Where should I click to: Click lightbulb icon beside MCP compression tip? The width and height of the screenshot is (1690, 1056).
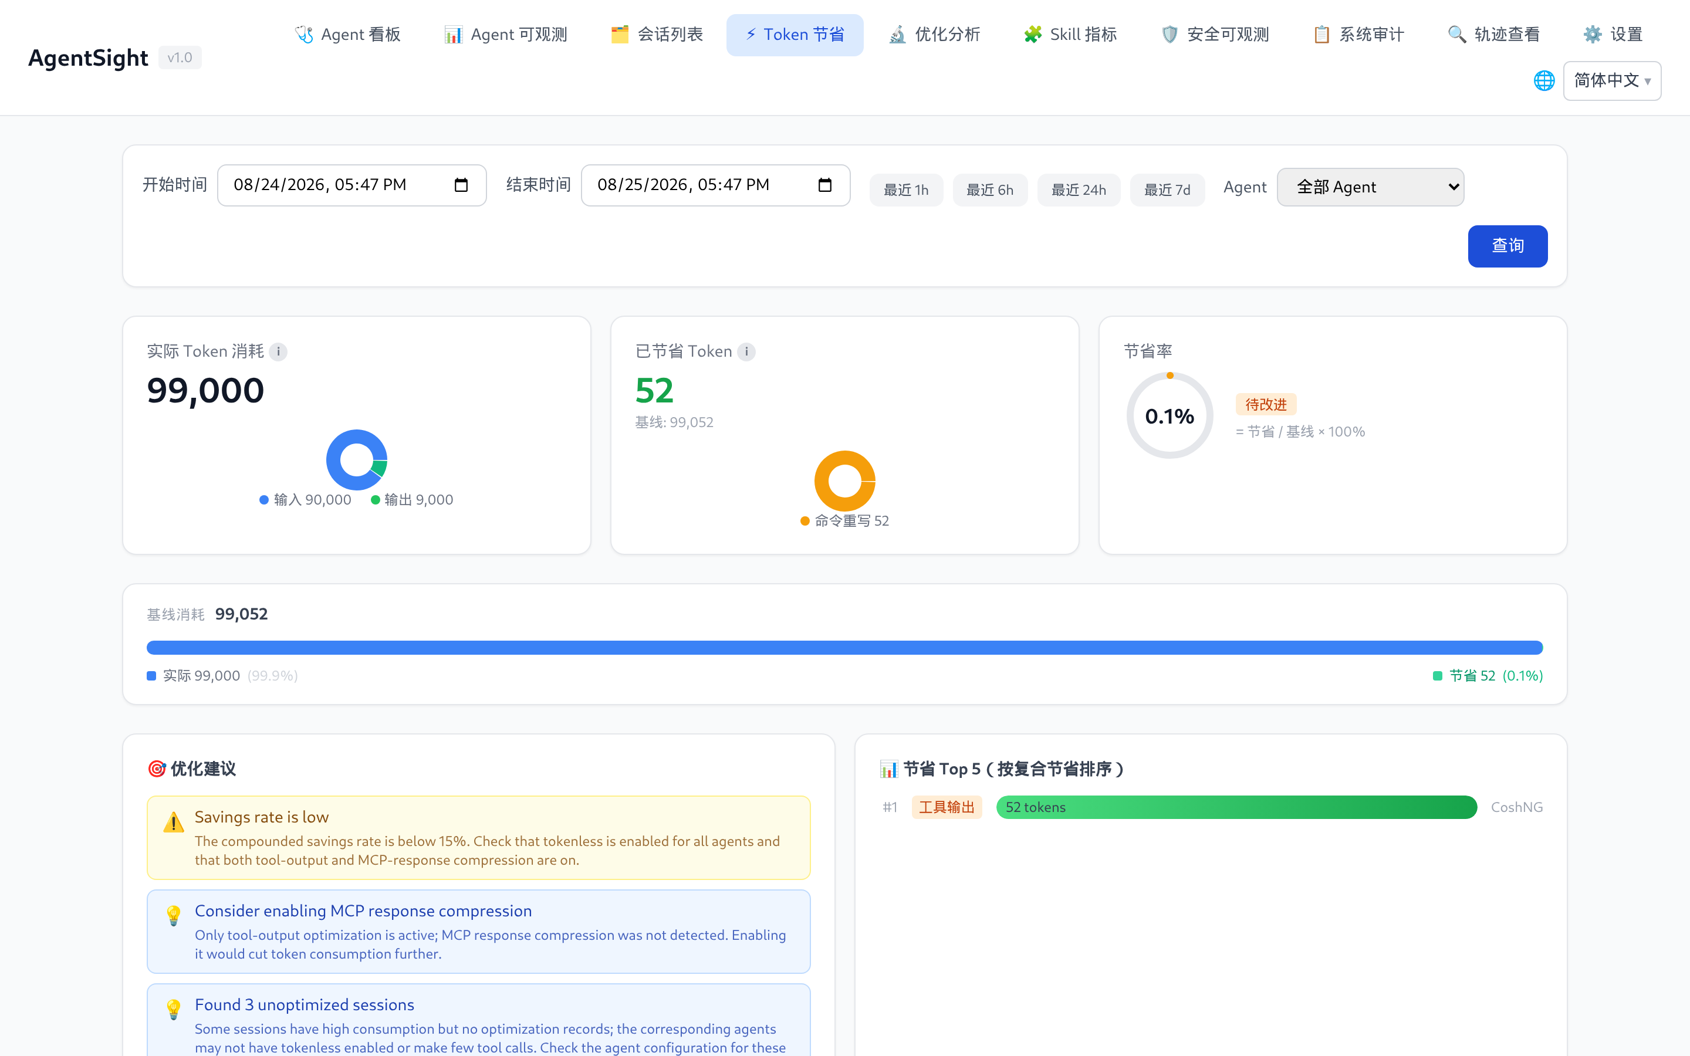pos(173,916)
